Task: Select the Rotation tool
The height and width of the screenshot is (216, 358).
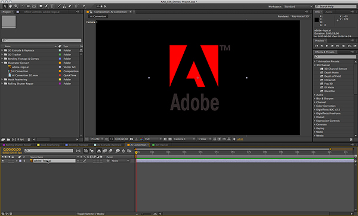Action: click(23, 7)
